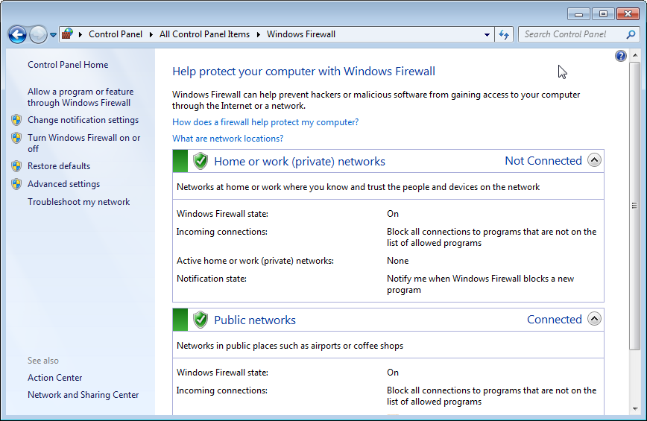Click the None value for active private networks
647x421 pixels.
pyautogui.click(x=397, y=261)
